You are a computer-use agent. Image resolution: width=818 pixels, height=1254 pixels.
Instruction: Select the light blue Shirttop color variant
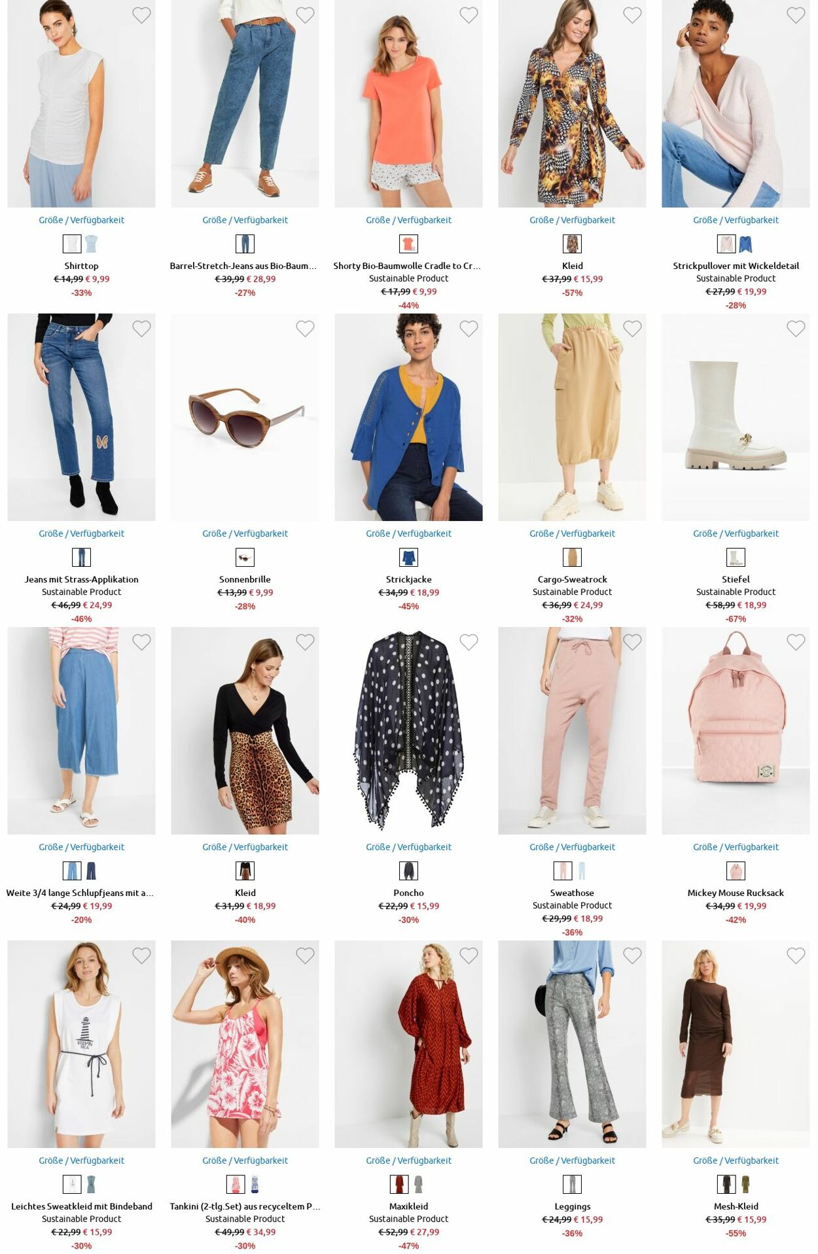[x=91, y=244]
